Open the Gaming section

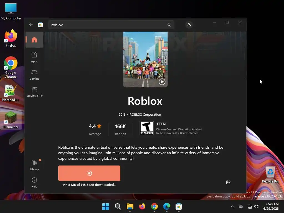34,75
